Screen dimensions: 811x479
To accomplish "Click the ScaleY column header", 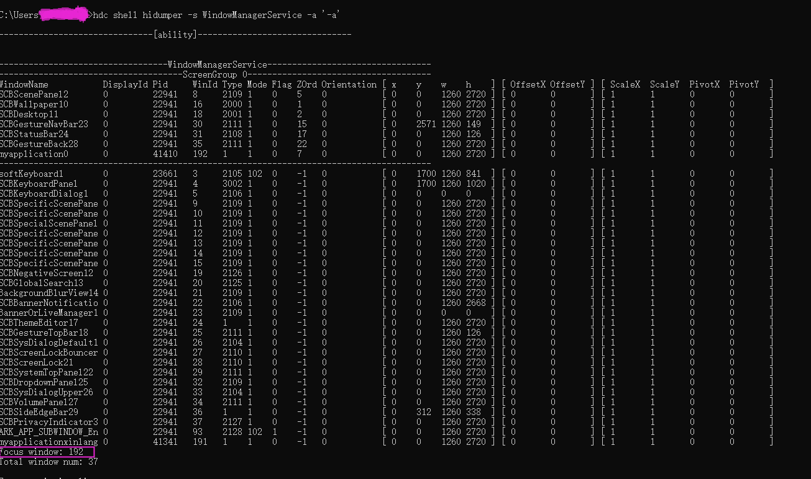I will click(x=665, y=84).
